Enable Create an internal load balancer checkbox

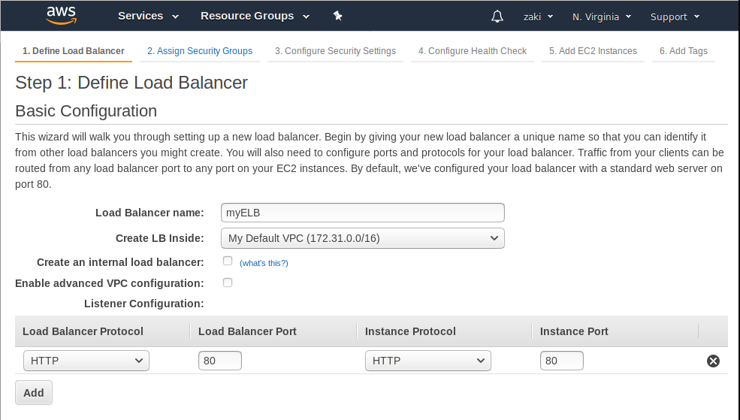[228, 261]
